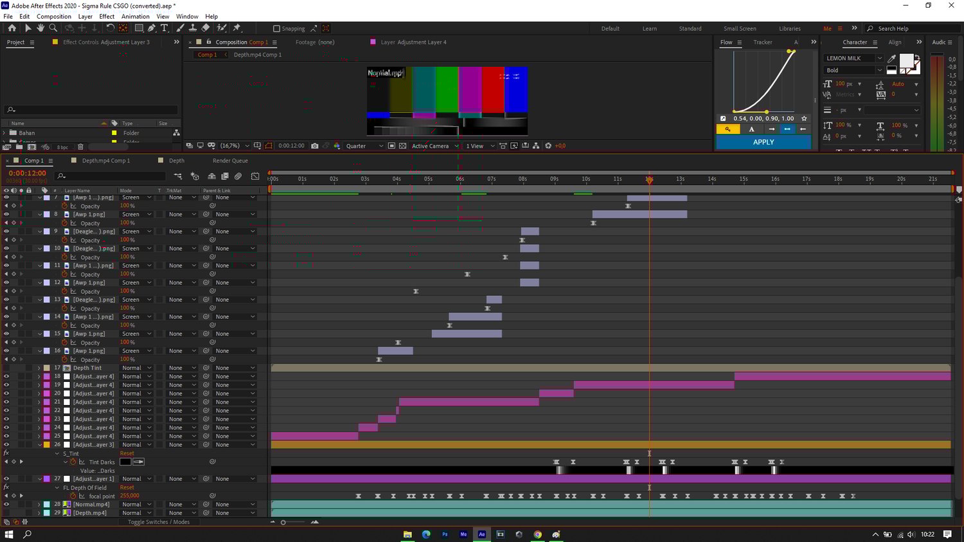964x542 pixels.
Task: Hide layer 29 Depth.mp4
Action: pyautogui.click(x=6, y=513)
